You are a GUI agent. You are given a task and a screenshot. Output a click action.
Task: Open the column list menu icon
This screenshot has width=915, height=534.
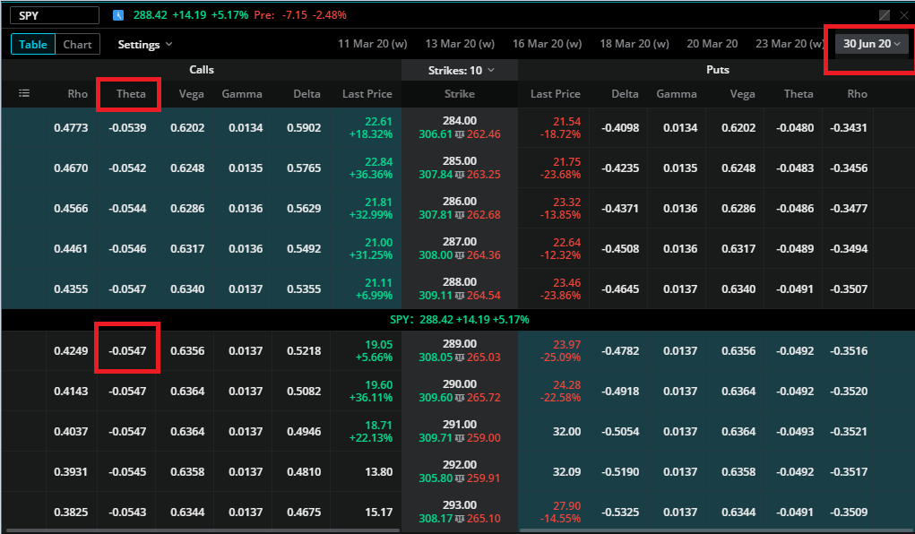pyautogui.click(x=24, y=93)
